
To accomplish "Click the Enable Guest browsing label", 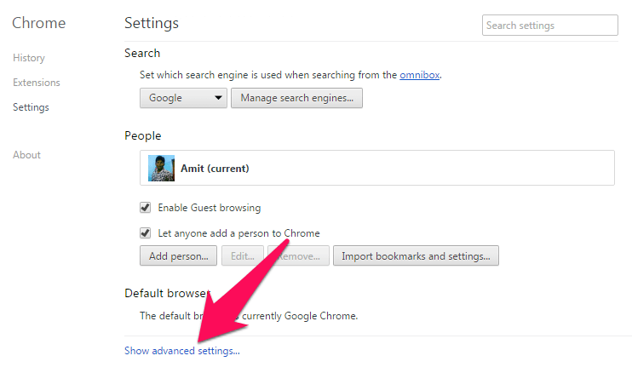I will (x=210, y=208).
